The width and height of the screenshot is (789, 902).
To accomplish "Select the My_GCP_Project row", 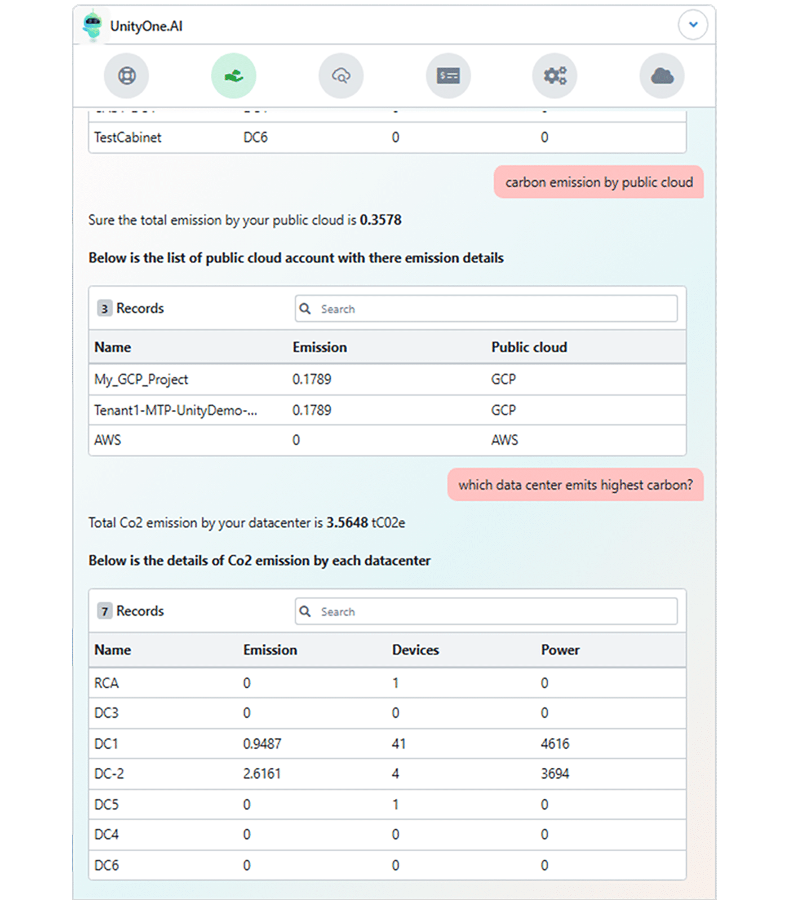I will [387, 379].
